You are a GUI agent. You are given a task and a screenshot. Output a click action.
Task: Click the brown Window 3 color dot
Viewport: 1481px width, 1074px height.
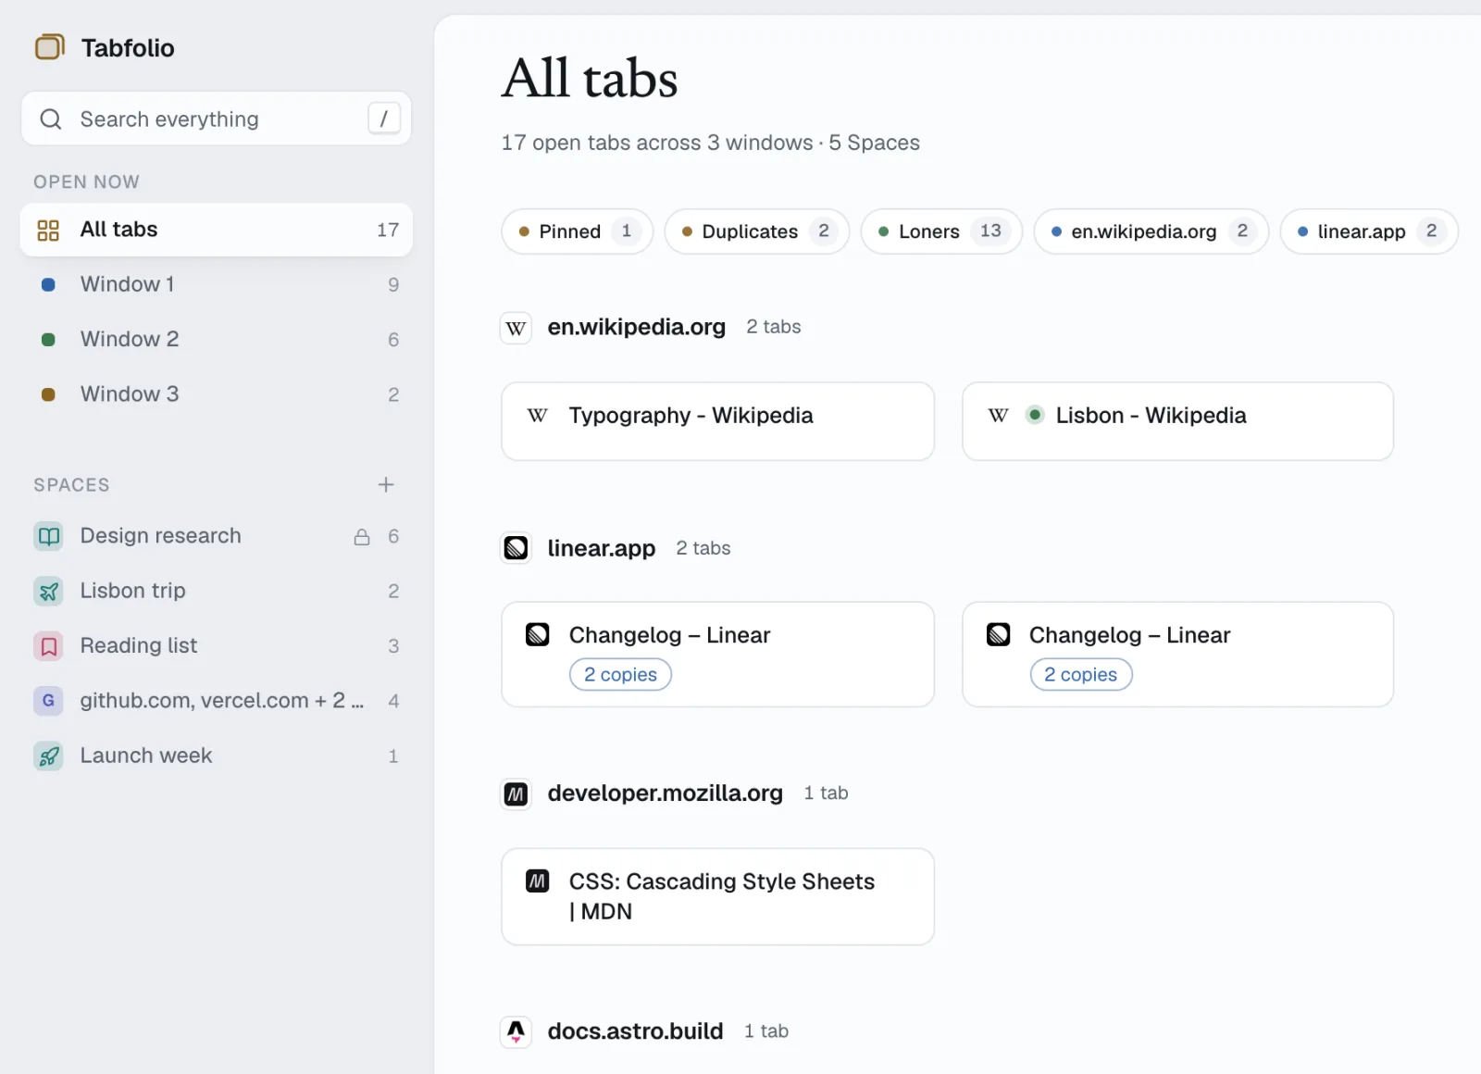click(x=48, y=394)
